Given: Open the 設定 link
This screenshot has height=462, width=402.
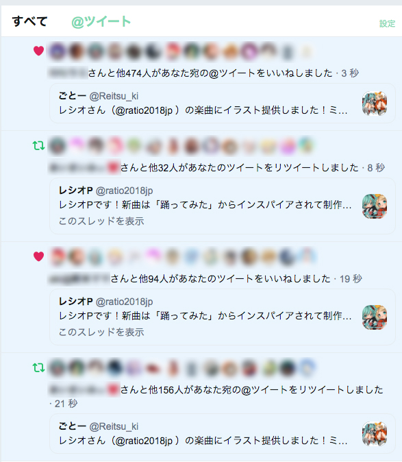Looking at the screenshot, I should [387, 23].
